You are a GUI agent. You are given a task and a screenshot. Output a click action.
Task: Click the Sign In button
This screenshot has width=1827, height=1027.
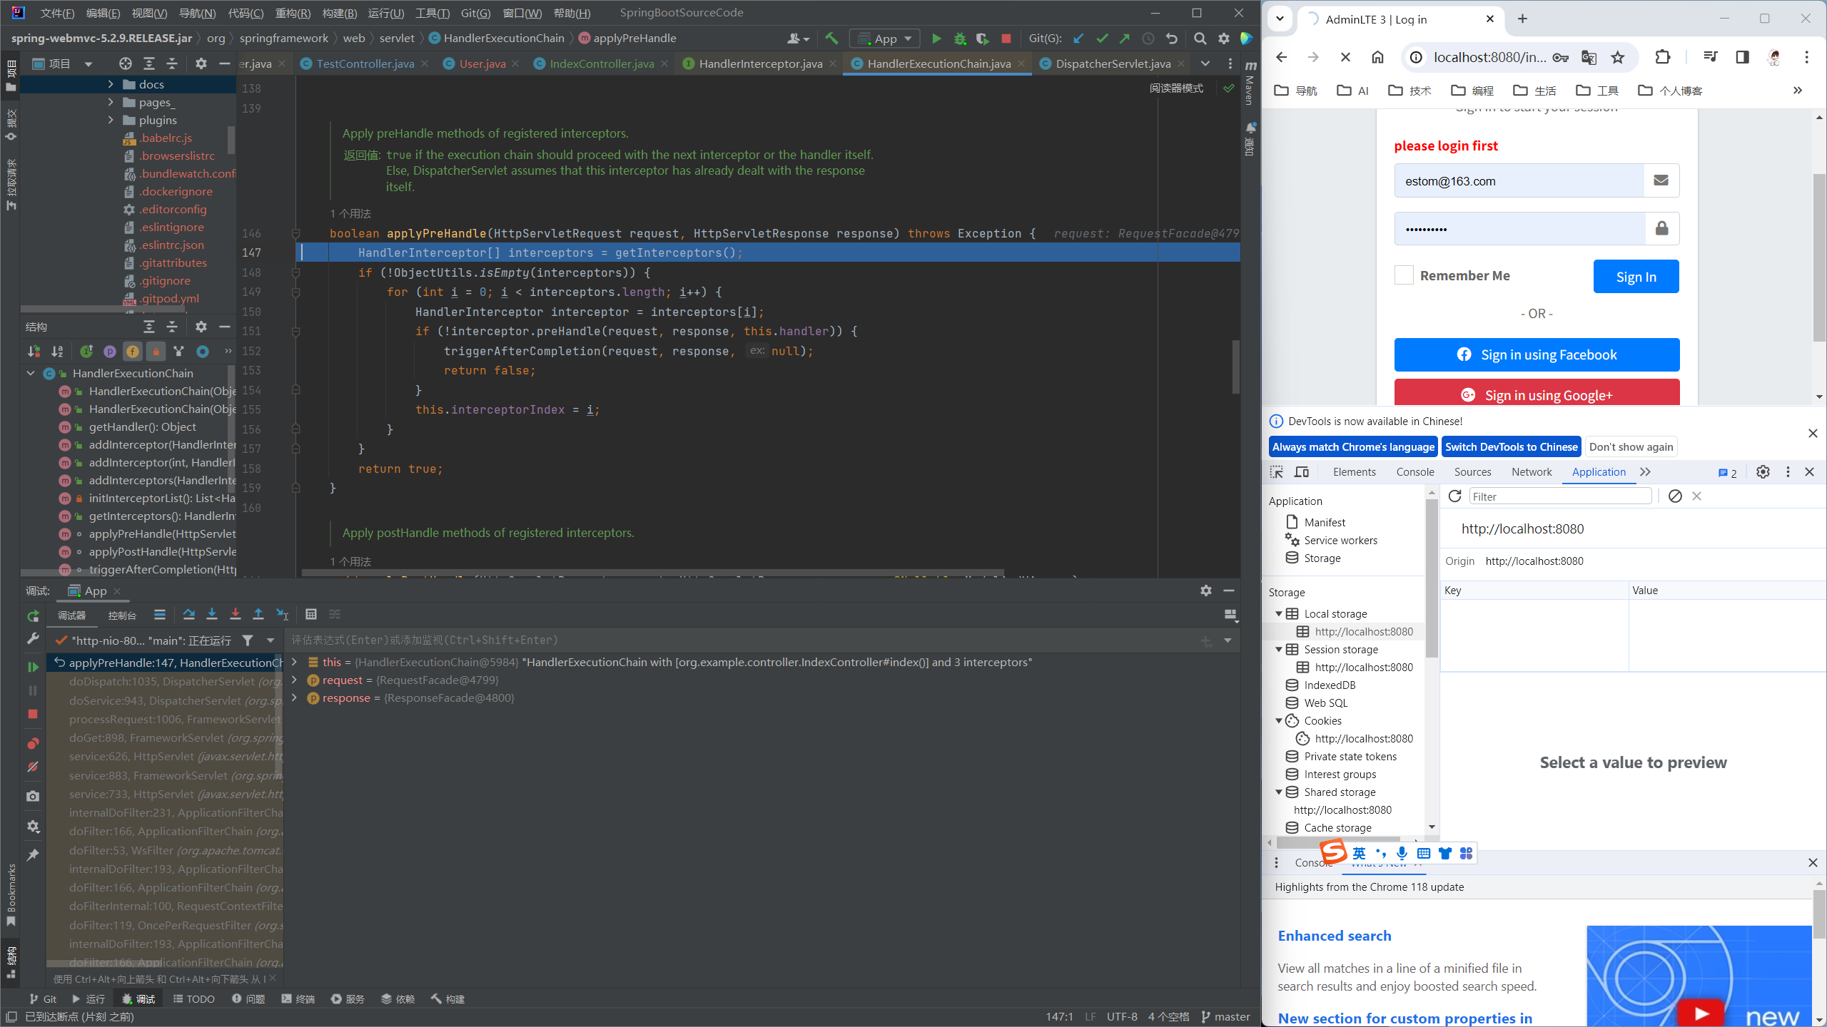tap(1636, 277)
